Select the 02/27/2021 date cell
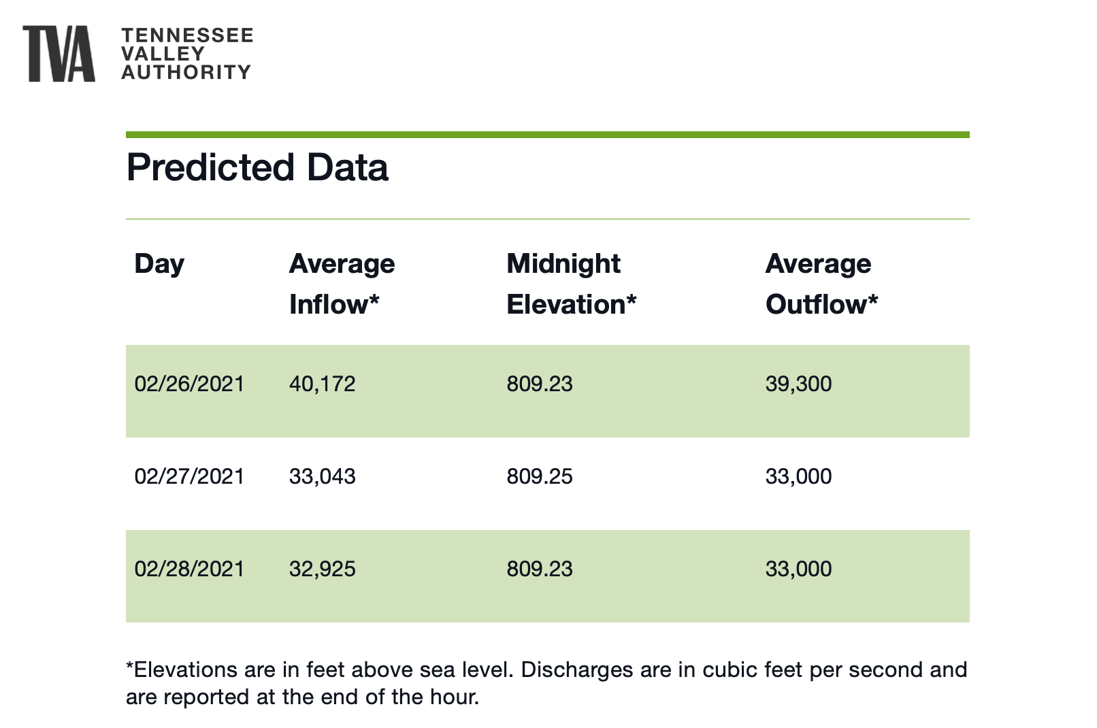Viewport: 1097px width, 728px height. coord(189,477)
